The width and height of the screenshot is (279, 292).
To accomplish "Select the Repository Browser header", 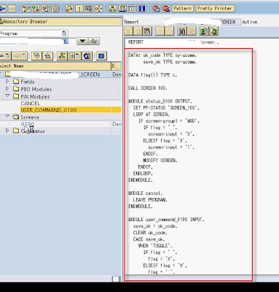I will click(x=60, y=21).
